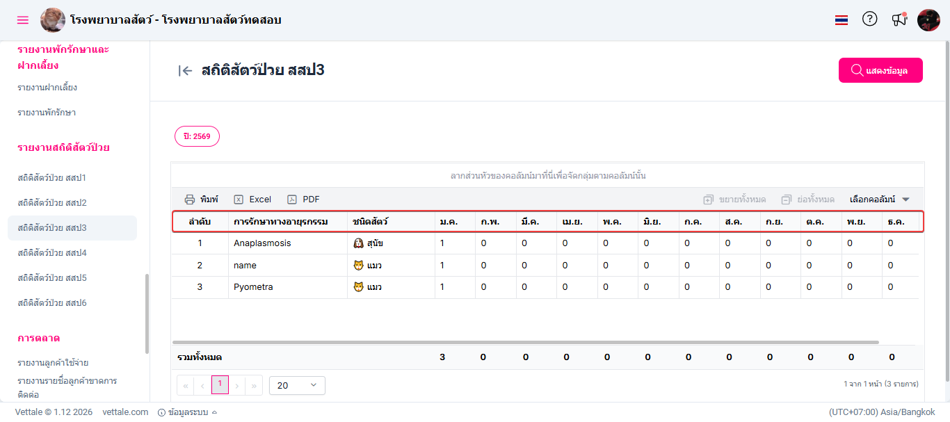Viewport: 950px width, 422px height.
Task: Click the horizontal table scrollbar
Action: pos(526,342)
